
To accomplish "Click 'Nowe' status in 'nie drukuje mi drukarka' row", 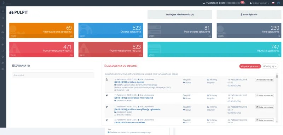I will pyautogui.click(x=187, y=98).
